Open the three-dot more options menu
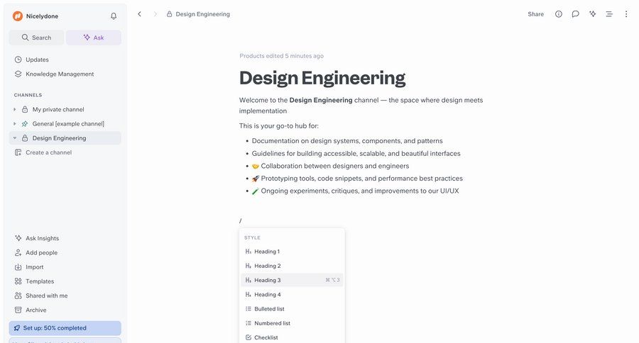Screen dimensions: 639x343 pos(626,14)
